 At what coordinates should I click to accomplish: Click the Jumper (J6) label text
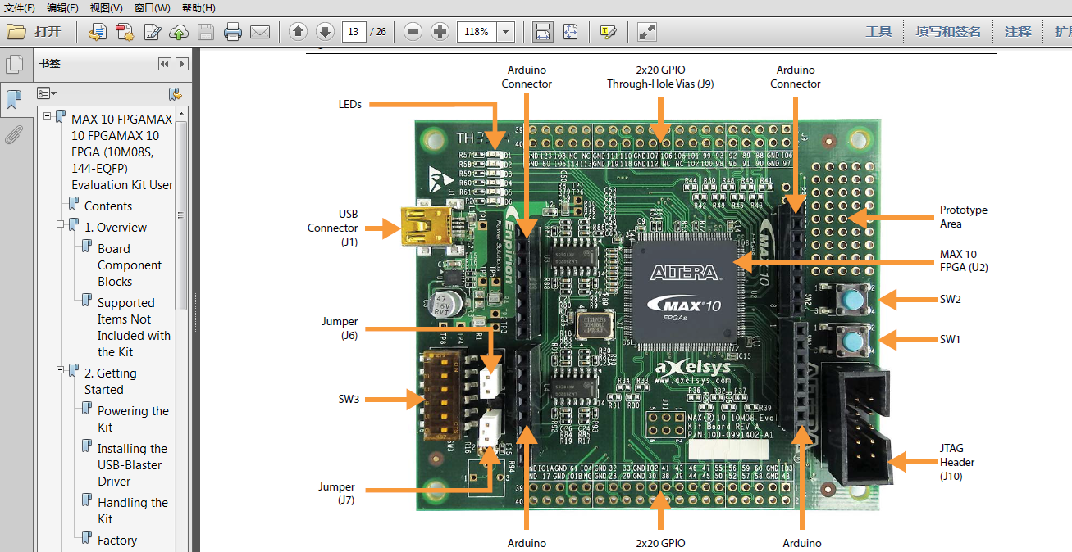(339, 328)
